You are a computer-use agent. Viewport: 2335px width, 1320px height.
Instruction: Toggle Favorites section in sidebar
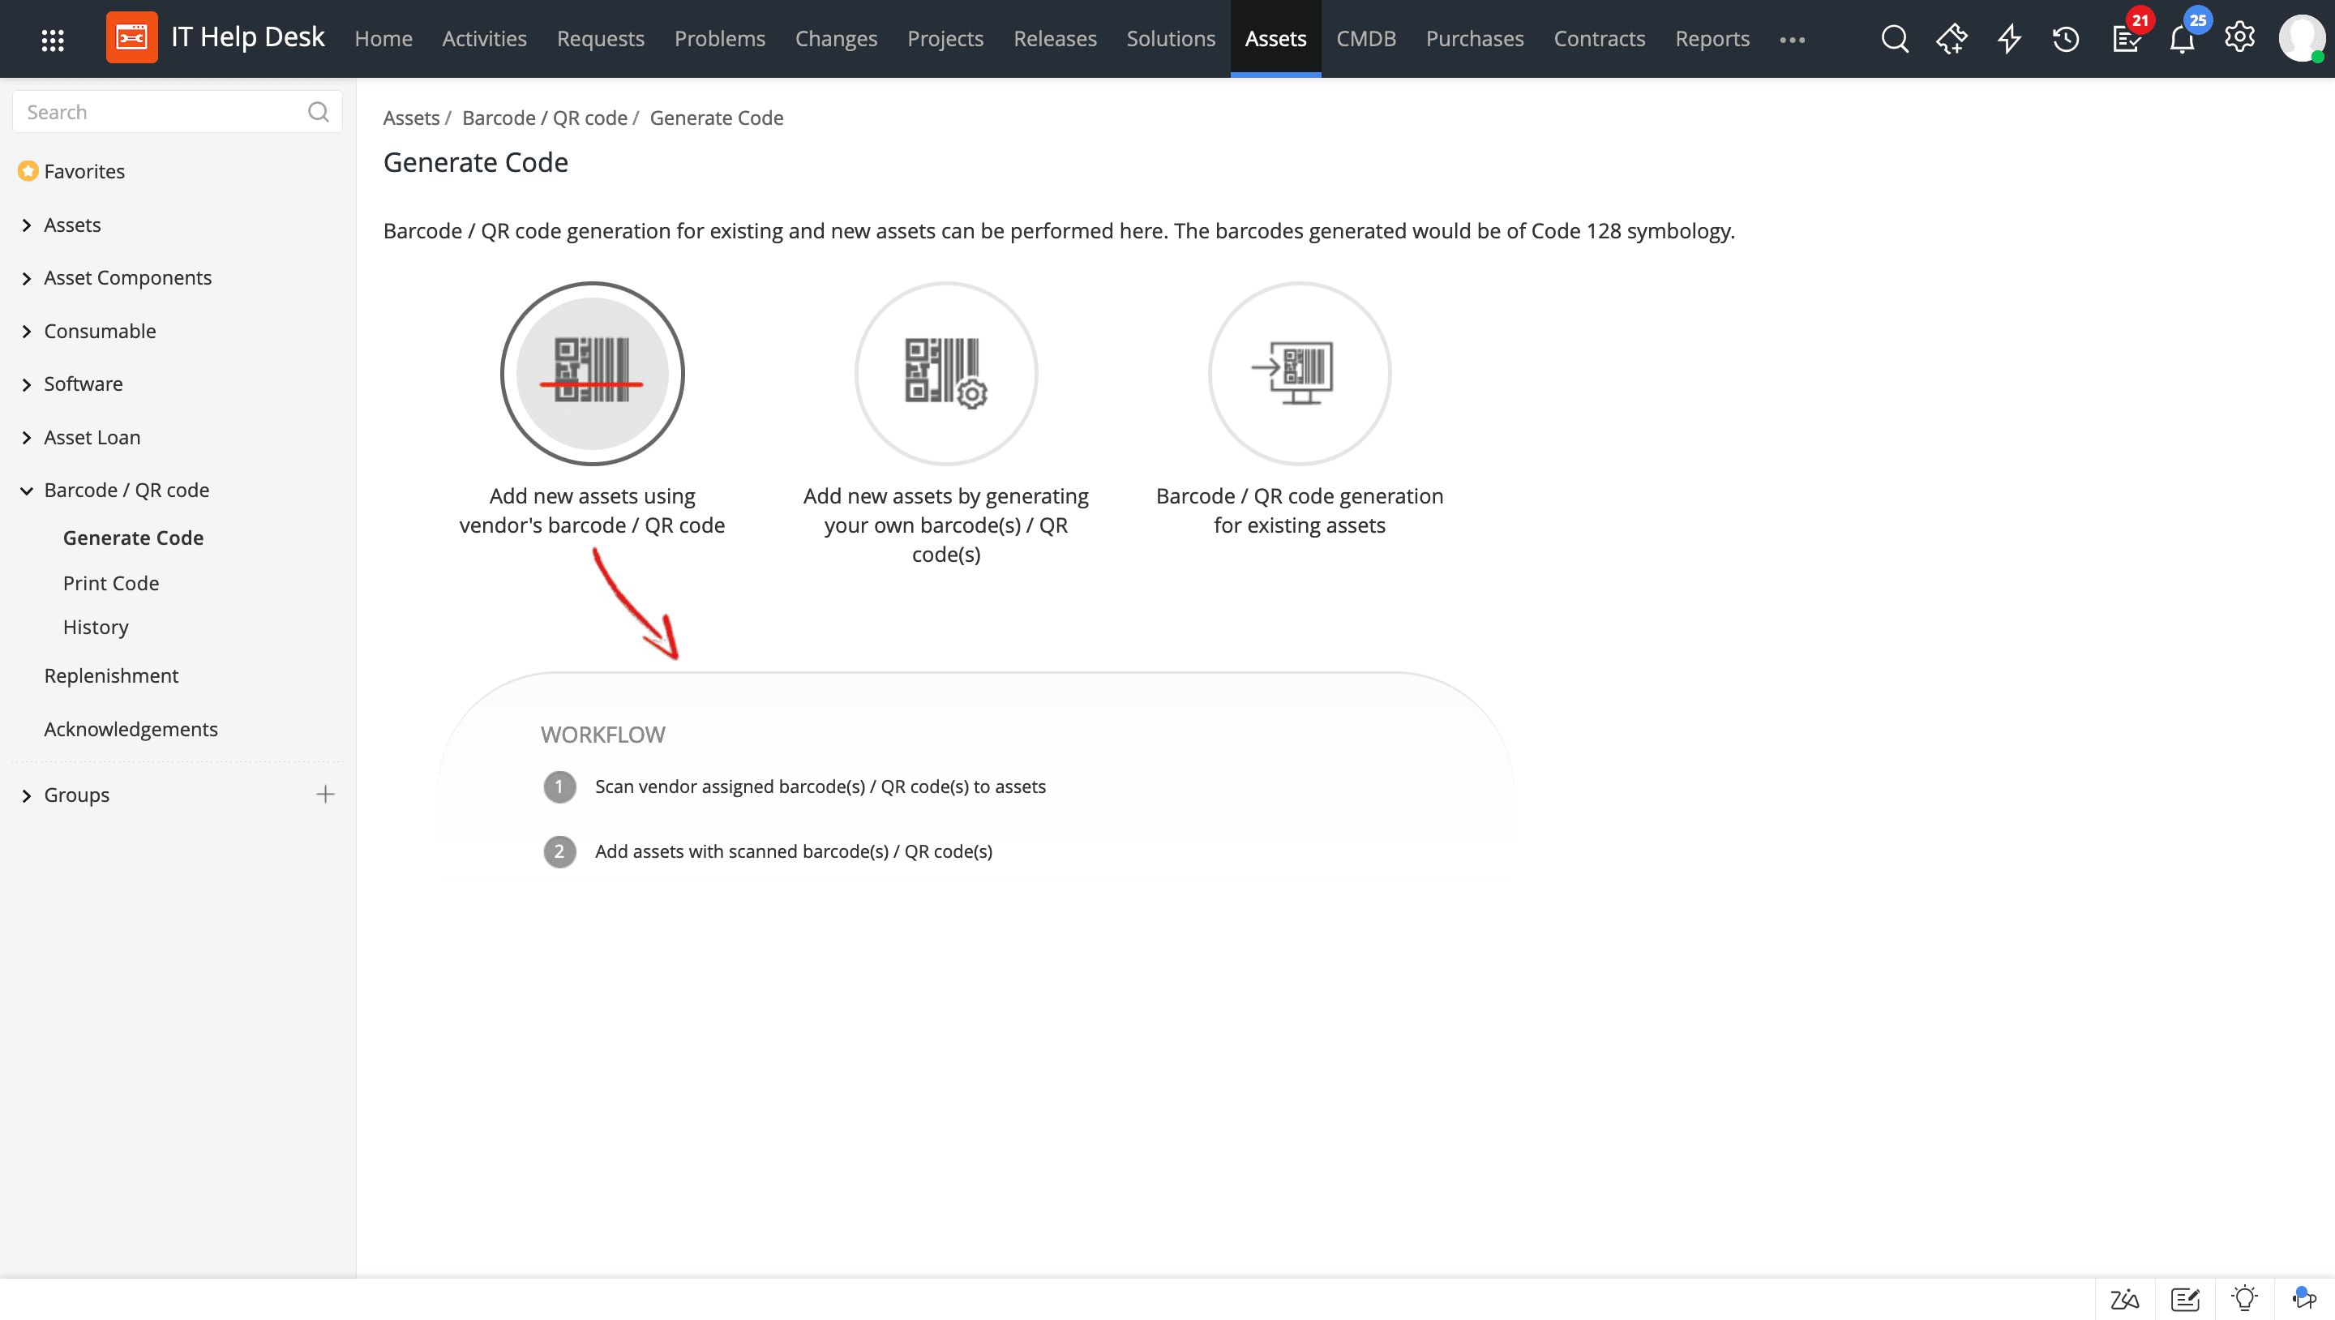pos(85,170)
